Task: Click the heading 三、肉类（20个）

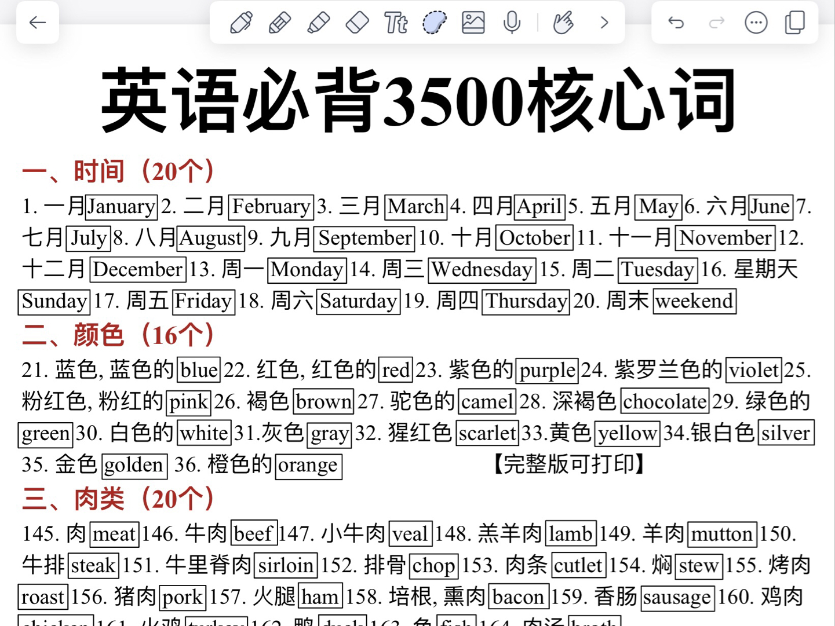Action: (x=119, y=499)
